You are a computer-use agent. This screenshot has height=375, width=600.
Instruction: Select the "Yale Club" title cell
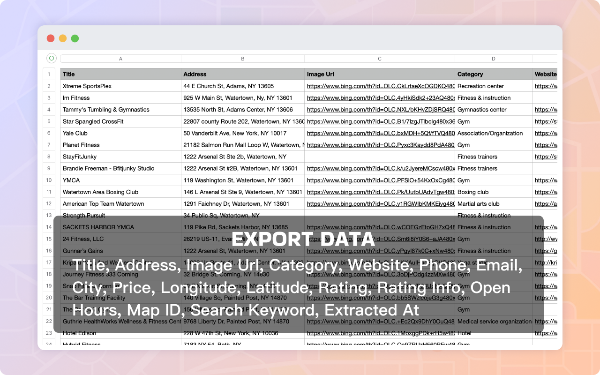(120, 133)
